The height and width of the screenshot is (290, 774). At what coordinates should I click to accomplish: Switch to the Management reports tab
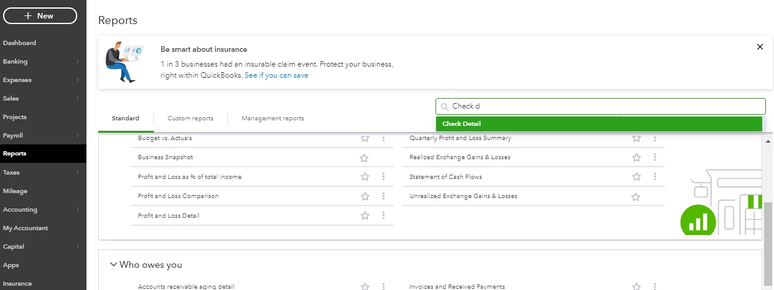pyautogui.click(x=272, y=118)
